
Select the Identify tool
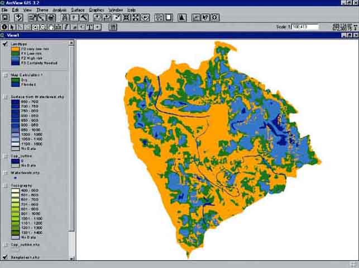coord(4,26)
